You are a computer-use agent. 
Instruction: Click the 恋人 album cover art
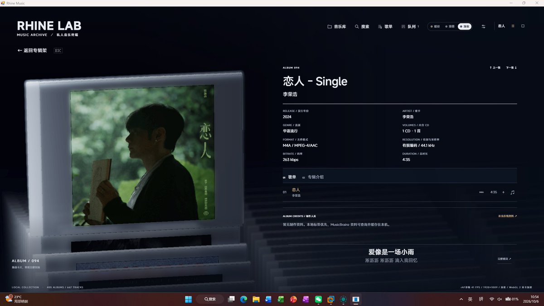[142, 155]
